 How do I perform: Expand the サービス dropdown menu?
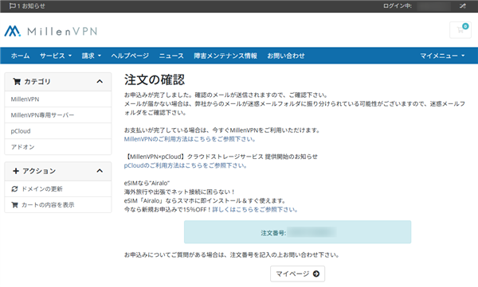56,56
